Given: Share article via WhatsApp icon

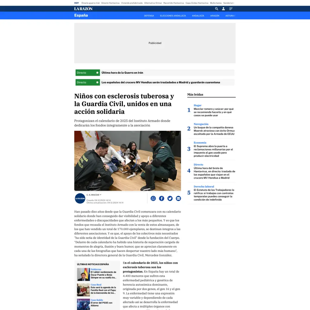Looking at the screenshot, I should click(x=153, y=198).
